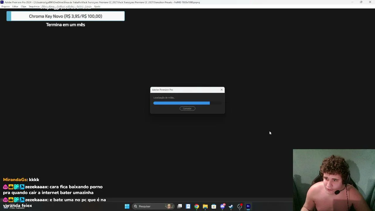Open Steam from the taskbar
375x211 pixels.
pos(231,206)
